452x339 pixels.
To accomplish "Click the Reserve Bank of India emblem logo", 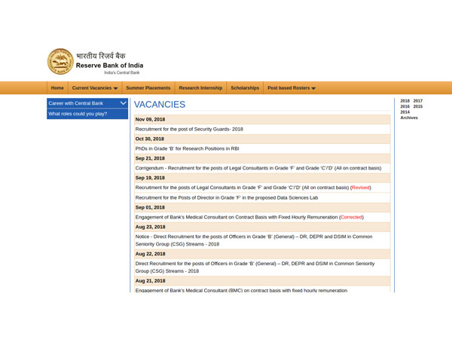I will (60, 62).
